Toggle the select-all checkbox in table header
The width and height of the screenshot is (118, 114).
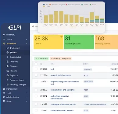tap(36, 64)
